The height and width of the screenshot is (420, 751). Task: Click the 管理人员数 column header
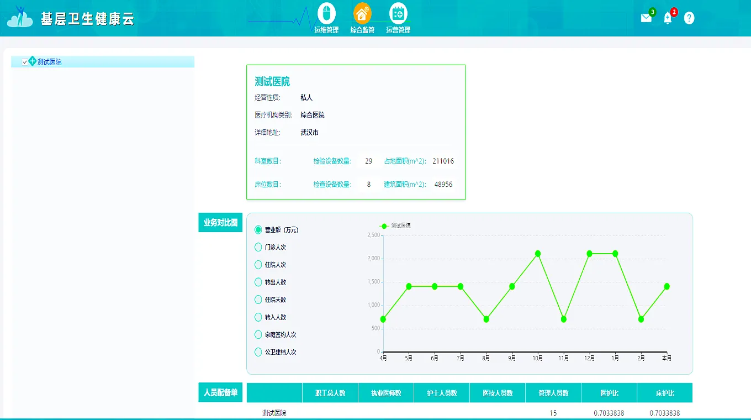pos(553,393)
